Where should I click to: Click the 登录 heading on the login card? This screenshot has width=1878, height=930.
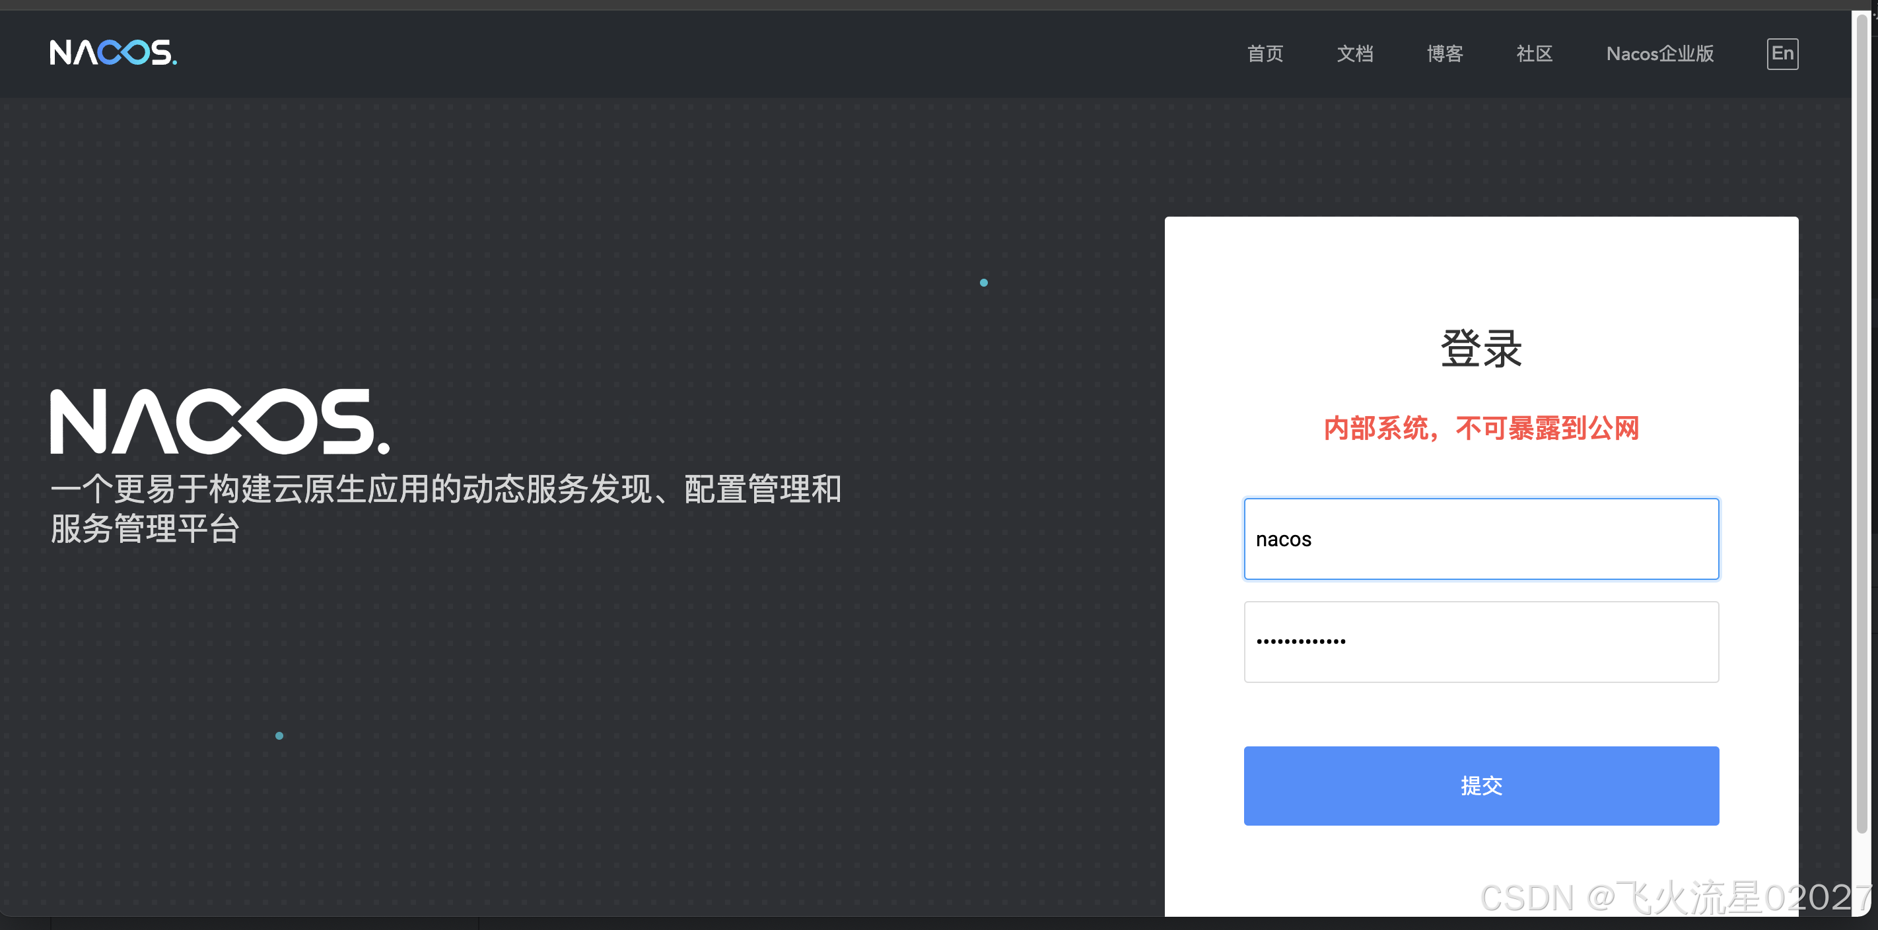[x=1480, y=349]
